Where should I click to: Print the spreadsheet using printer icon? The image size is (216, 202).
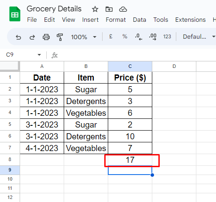pyautogui.click(x=46, y=37)
